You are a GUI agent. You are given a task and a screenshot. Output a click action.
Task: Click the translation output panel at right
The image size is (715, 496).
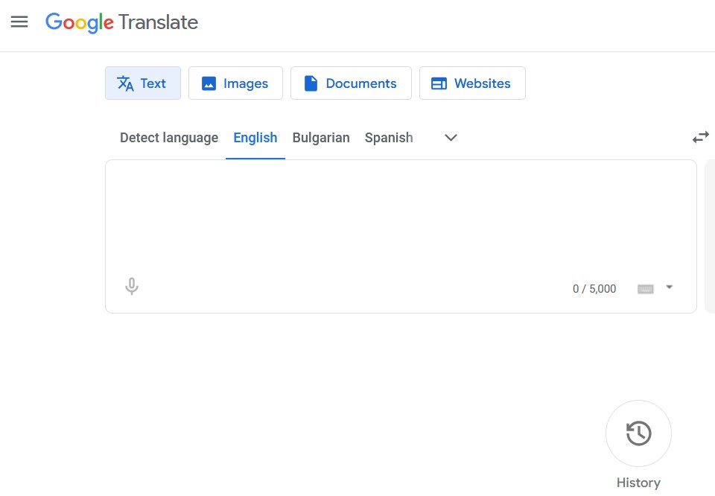[709, 236]
